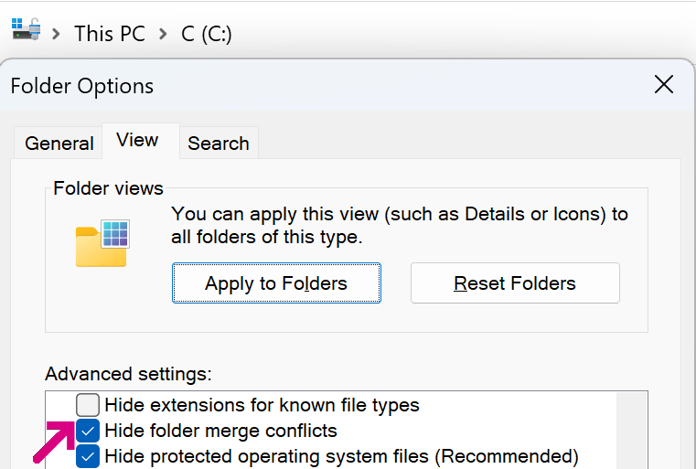
Task: Click the Hide extensions for known file types label
Action: [x=262, y=404]
